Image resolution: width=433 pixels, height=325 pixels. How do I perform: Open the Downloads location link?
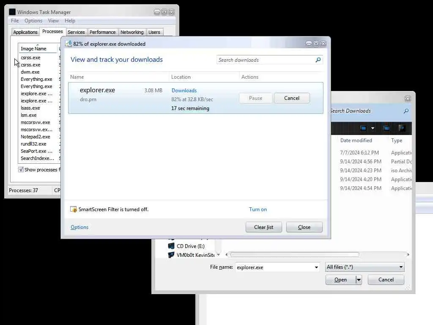pyautogui.click(x=184, y=91)
